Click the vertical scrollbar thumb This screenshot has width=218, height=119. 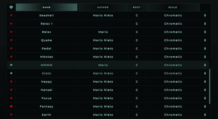210,86
